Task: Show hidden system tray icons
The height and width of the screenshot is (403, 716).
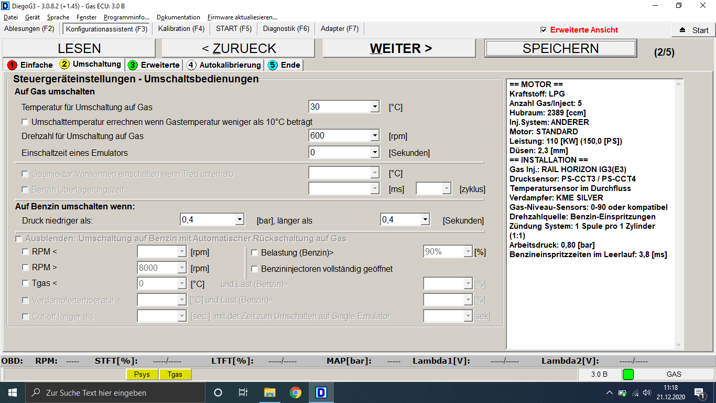Action: click(x=609, y=393)
